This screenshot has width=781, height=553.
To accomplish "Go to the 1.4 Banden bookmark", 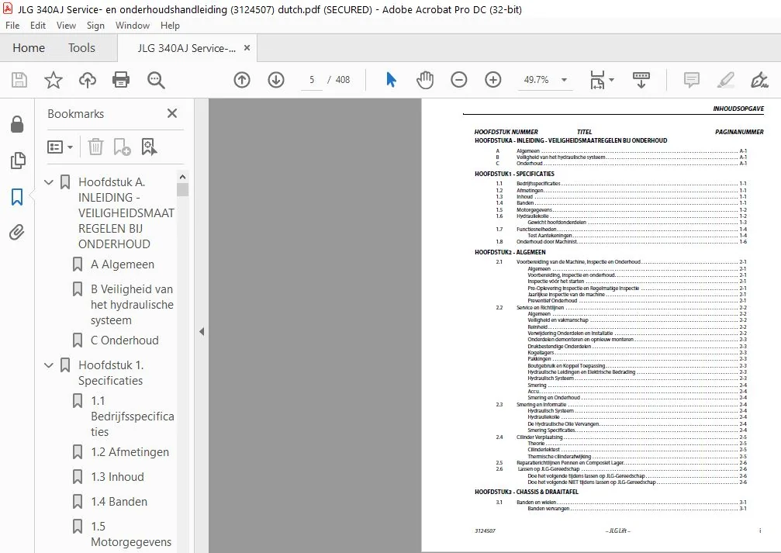I will coord(119,502).
